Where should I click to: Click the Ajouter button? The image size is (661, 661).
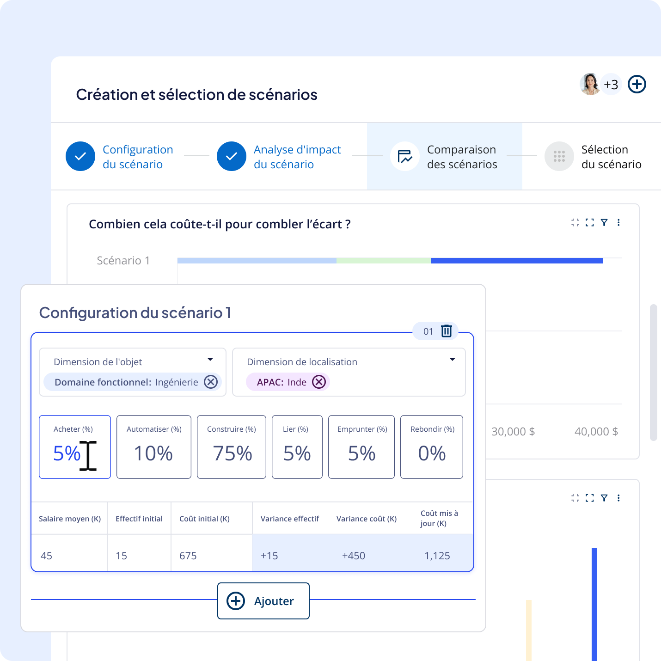(263, 601)
